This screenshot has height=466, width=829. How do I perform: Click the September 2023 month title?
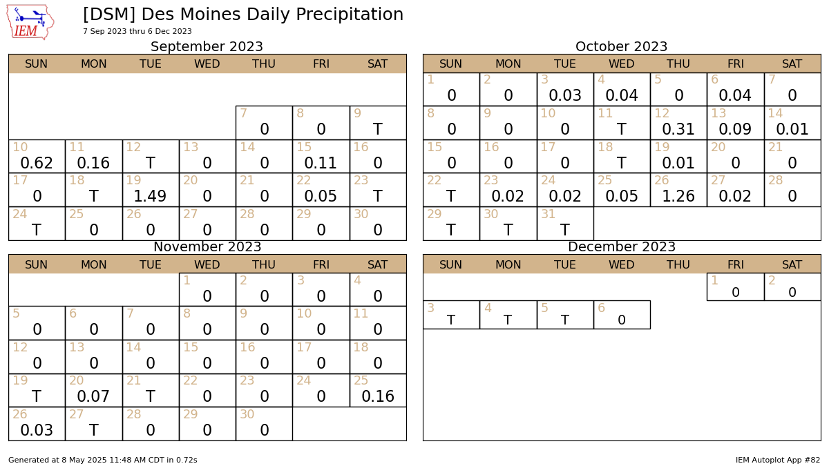[x=207, y=47]
